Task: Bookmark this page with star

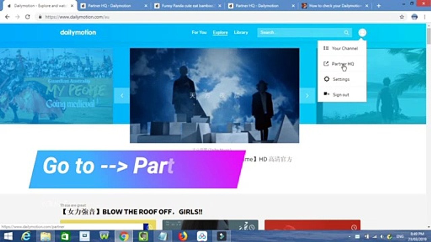Action: point(402,17)
